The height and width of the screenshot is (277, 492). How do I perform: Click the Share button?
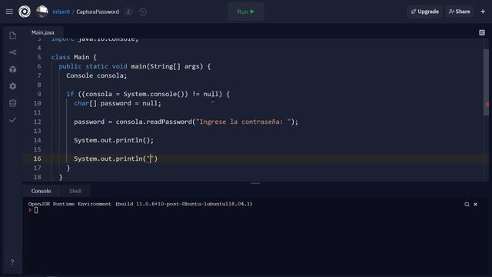pos(460,12)
